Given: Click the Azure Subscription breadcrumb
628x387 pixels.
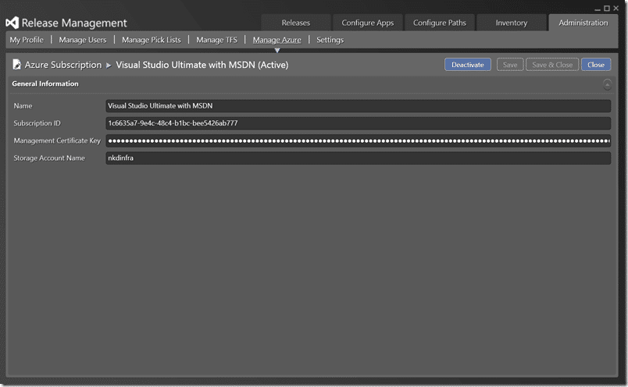Looking at the screenshot, I should click(63, 65).
